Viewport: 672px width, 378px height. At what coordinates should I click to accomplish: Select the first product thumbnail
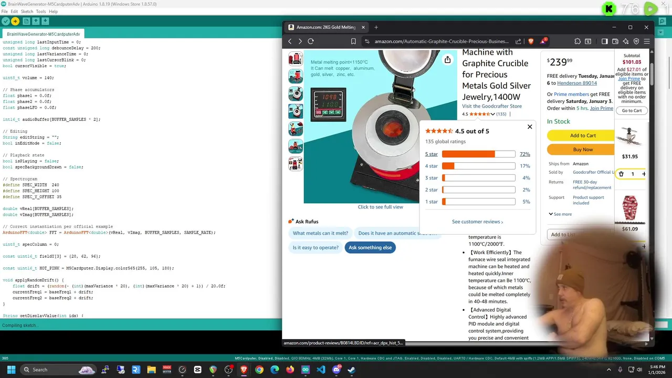click(x=296, y=58)
